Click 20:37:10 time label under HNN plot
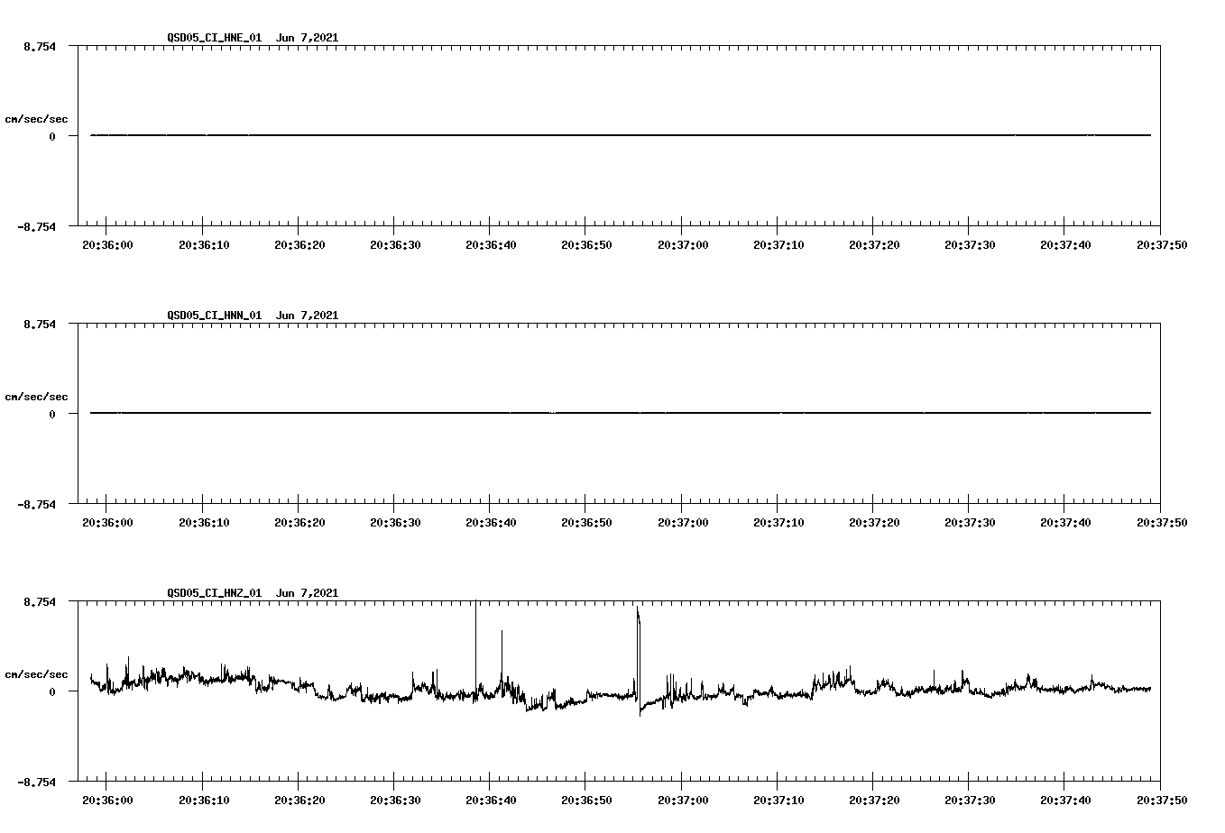 tap(778, 523)
